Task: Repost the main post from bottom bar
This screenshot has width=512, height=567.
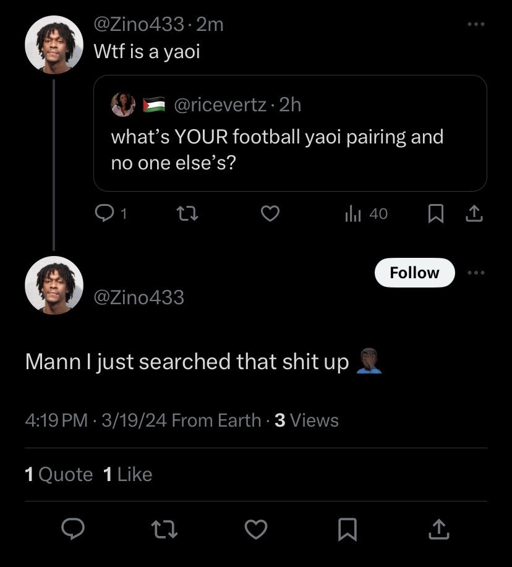Action: (x=164, y=528)
